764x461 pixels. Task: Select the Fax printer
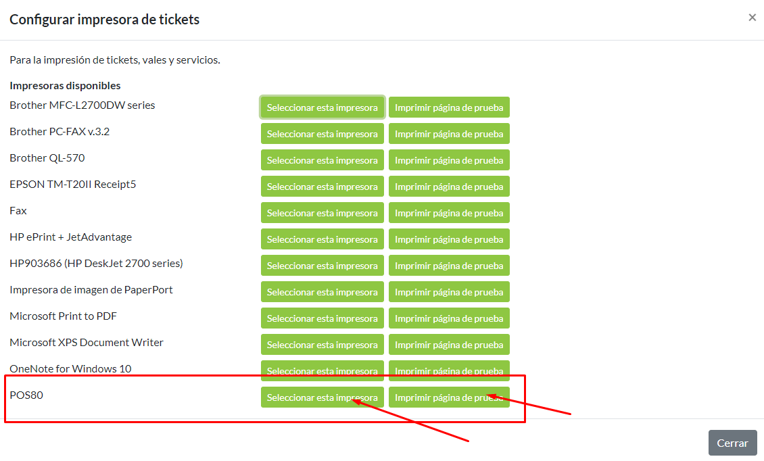[x=322, y=213]
